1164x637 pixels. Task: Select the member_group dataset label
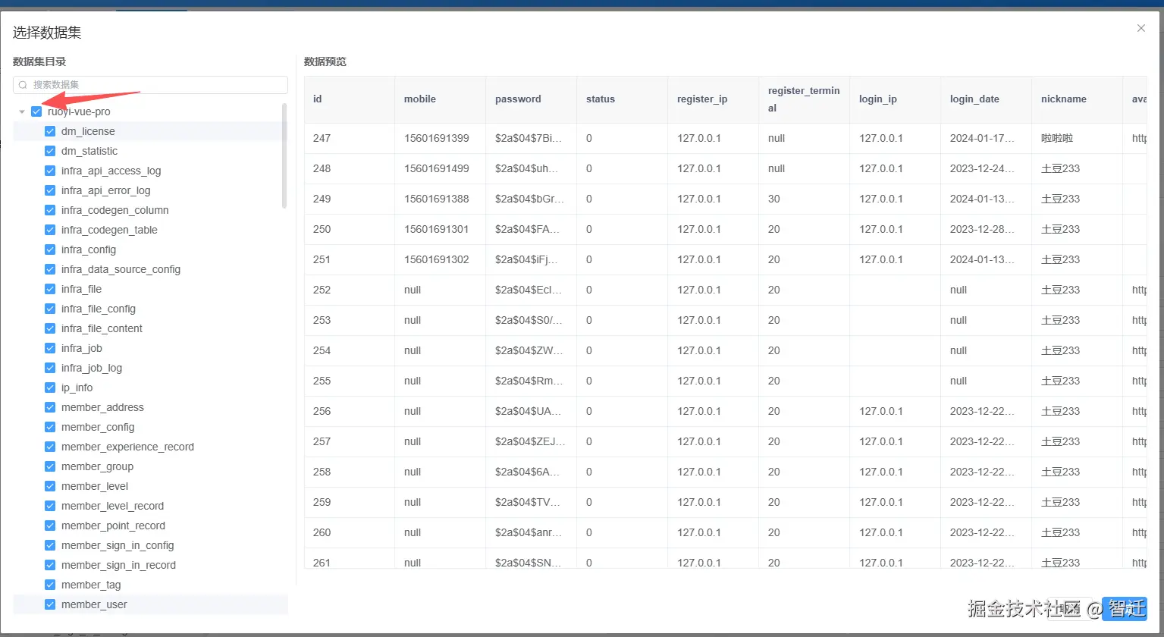click(97, 466)
